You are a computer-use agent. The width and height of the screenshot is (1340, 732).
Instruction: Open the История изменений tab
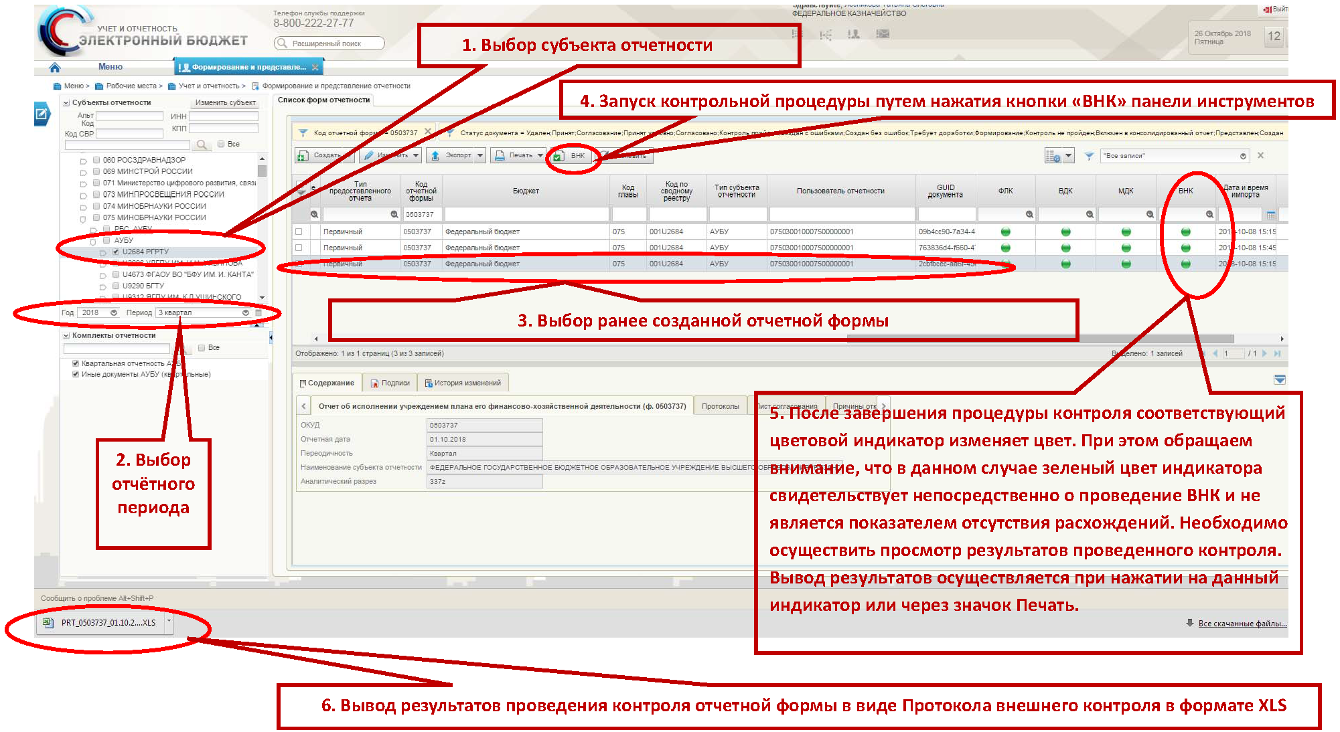463,383
